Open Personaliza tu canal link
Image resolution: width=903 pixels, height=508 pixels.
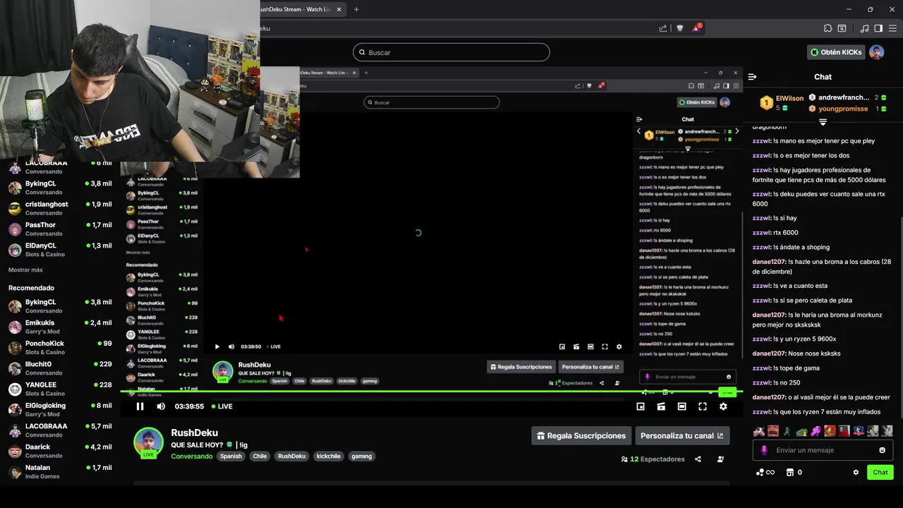pos(682,436)
